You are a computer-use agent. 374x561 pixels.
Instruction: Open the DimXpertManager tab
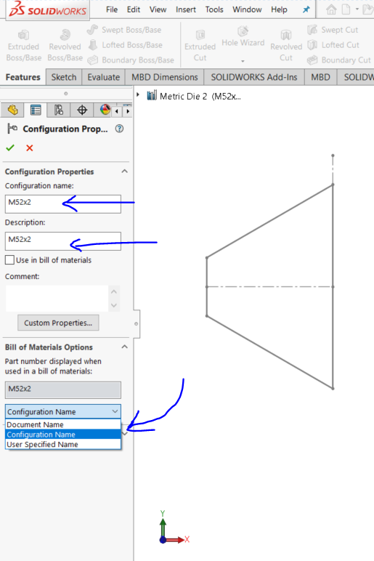tap(82, 110)
